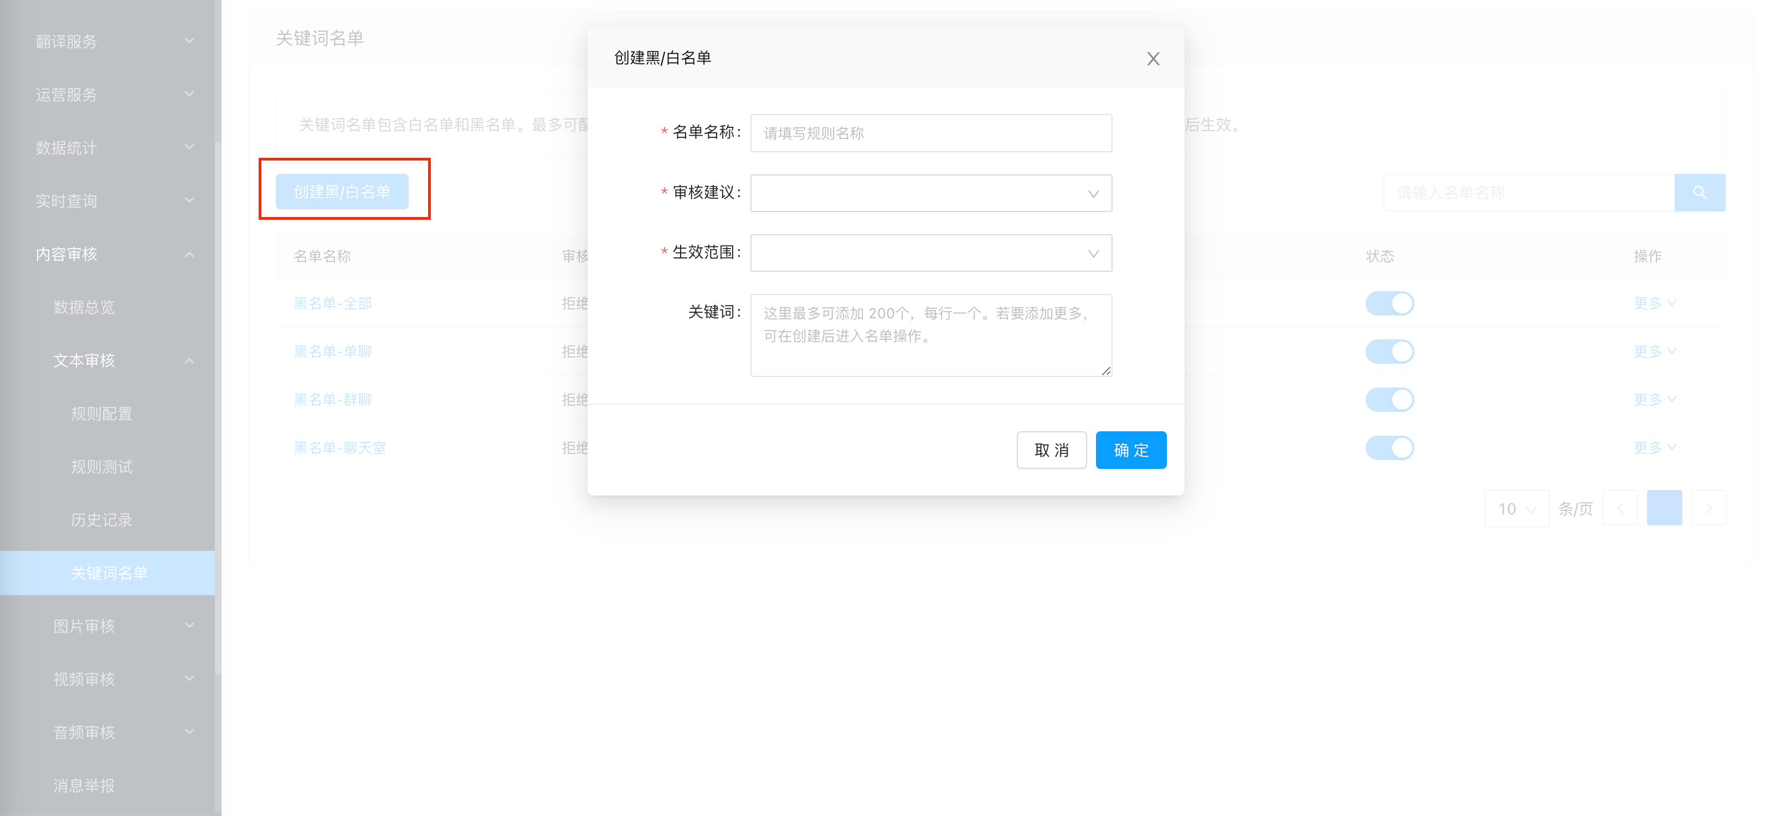Open the 黑名单-群聊 link
Image resolution: width=1781 pixels, height=816 pixels.
[333, 400]
